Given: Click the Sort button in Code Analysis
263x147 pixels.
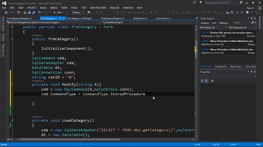Looking at the screenshot, I should point(215,23).
